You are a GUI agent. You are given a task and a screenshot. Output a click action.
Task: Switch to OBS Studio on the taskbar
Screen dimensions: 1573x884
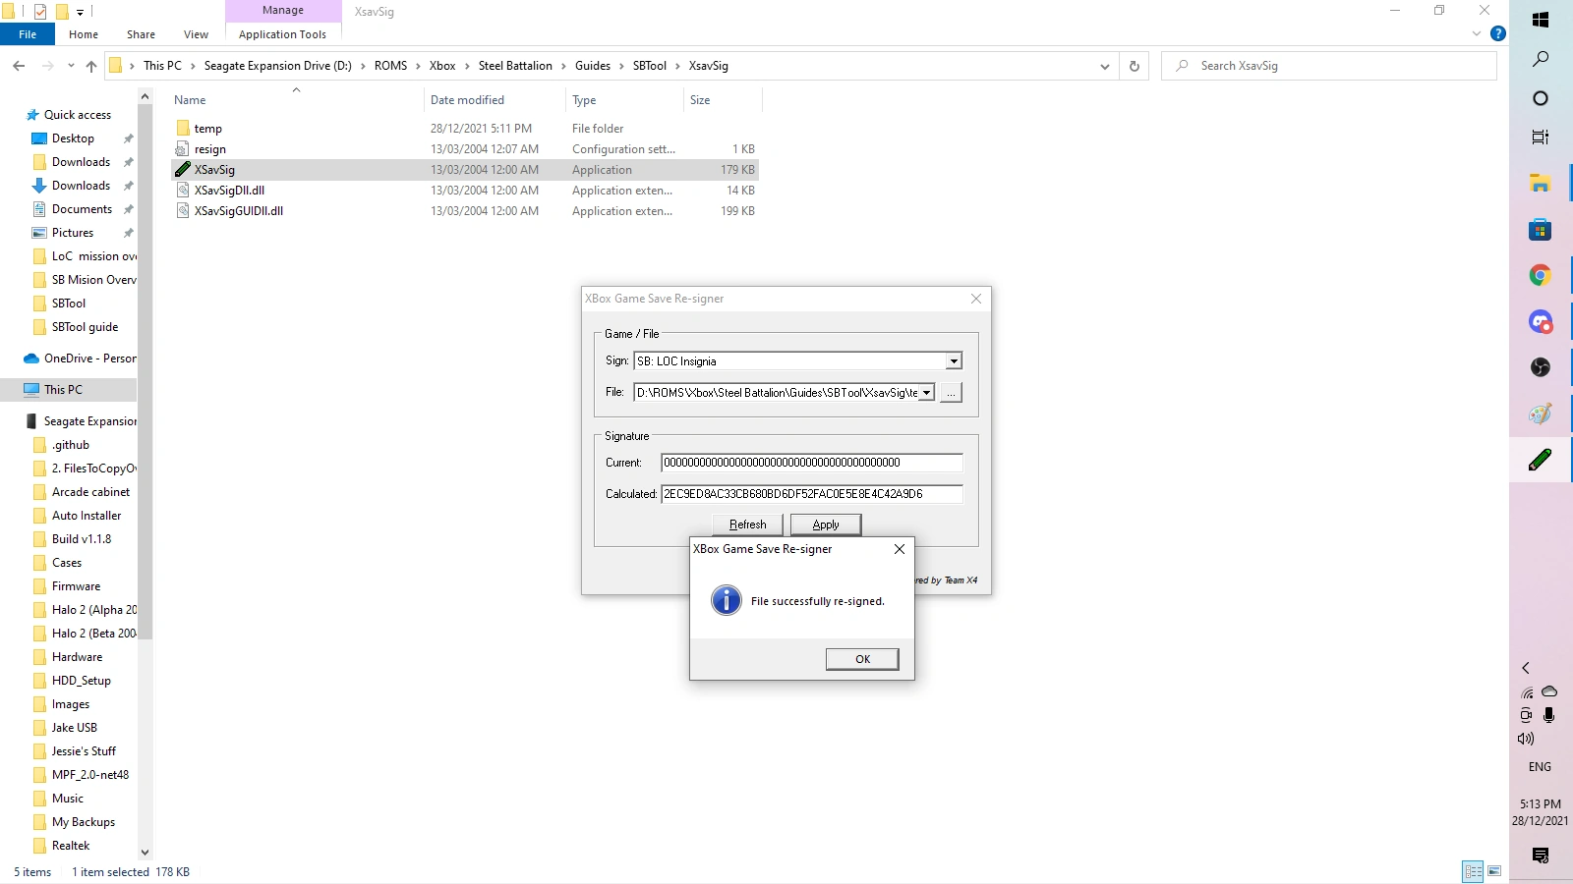click(x=1541, y=366)
